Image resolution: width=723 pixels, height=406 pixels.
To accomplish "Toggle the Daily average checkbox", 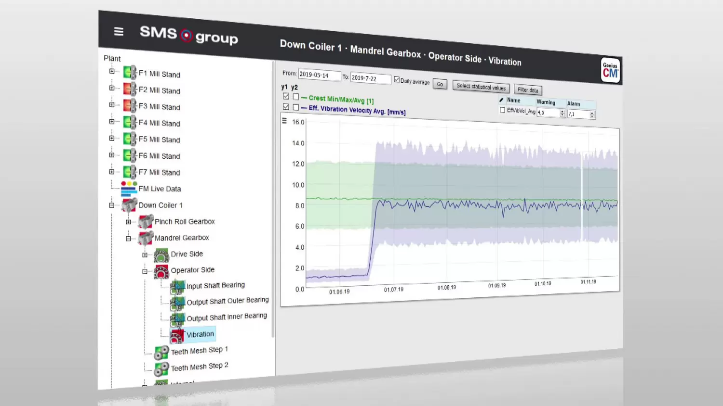I will [397, 80].
